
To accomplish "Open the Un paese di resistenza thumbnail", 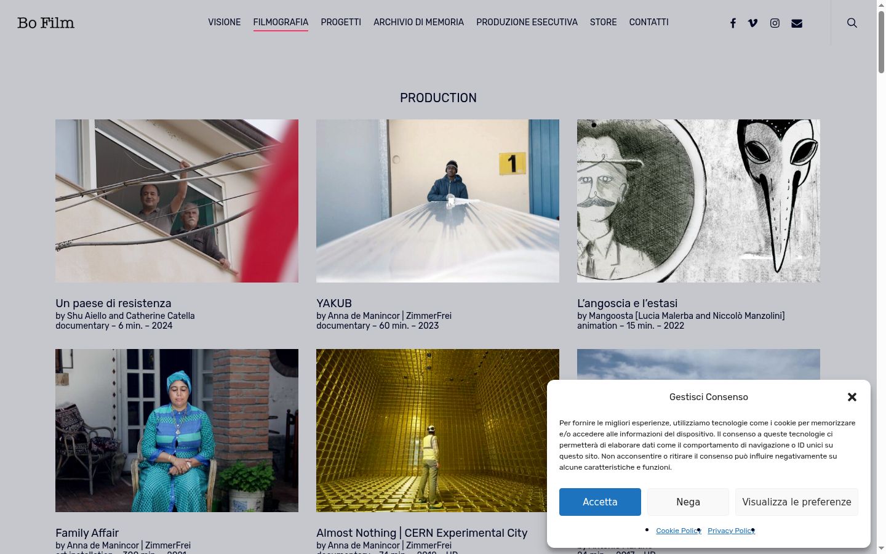I will pyautogui.click(x=177, y=201).
